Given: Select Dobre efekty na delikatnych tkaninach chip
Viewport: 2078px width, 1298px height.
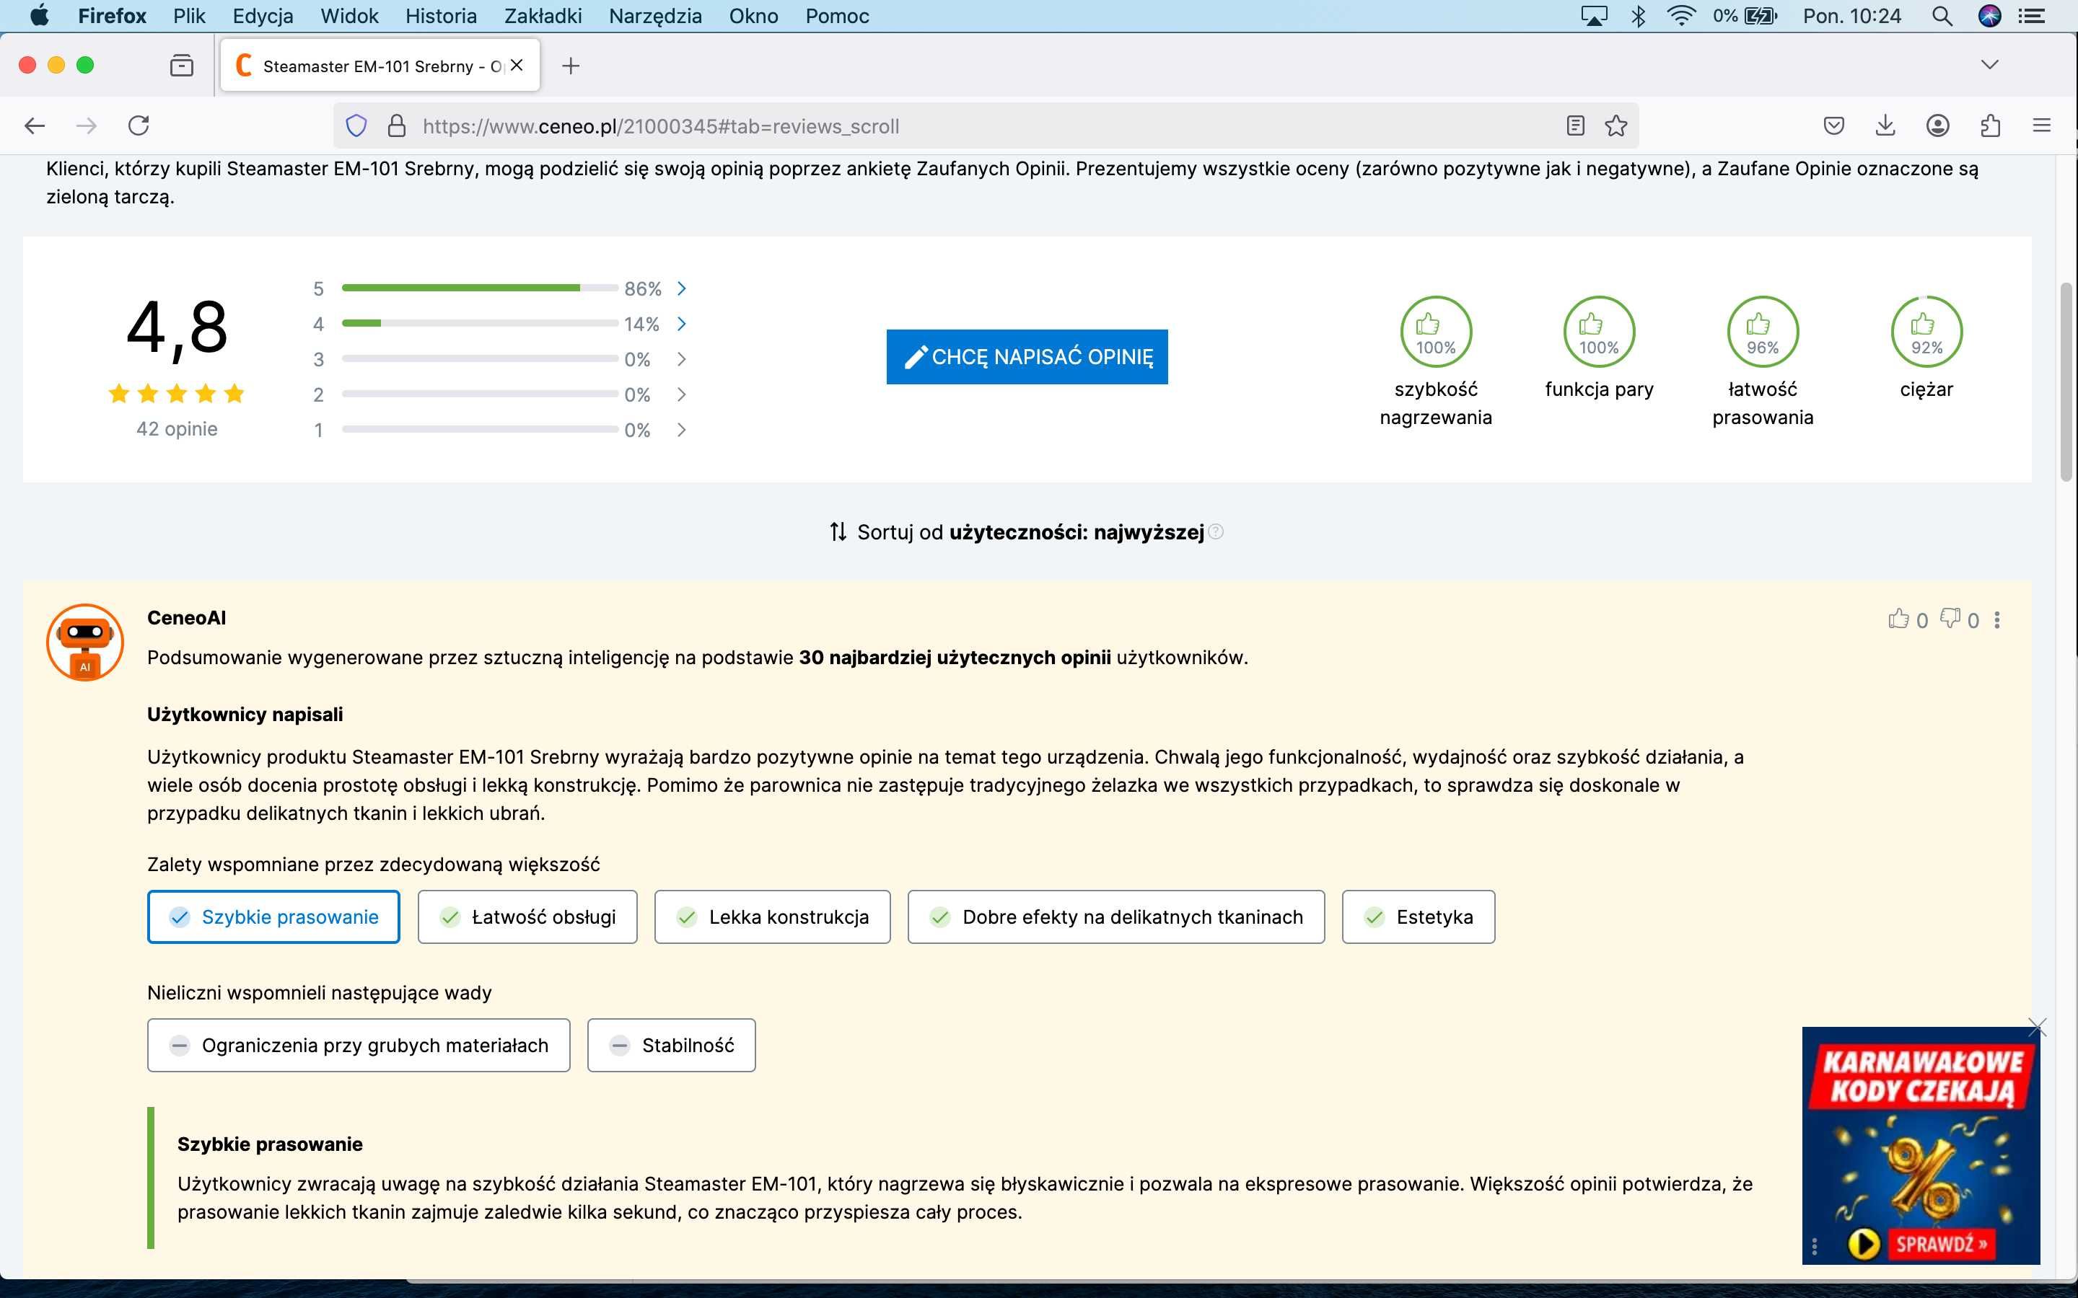Looking at the screenshot, I should coord(1115,917).
